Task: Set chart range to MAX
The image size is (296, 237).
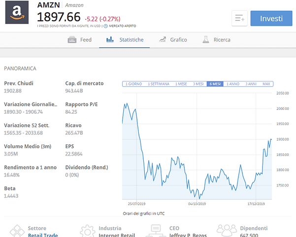Action: [266, 84]
